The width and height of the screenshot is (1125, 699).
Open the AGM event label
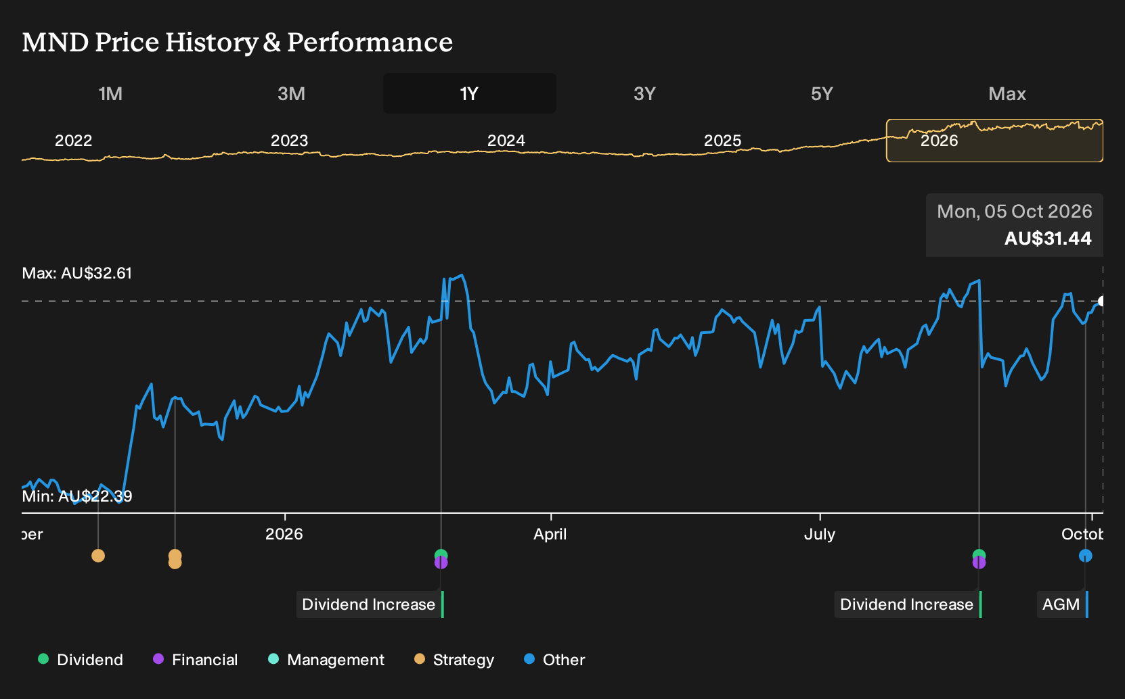coord(1062,604)
